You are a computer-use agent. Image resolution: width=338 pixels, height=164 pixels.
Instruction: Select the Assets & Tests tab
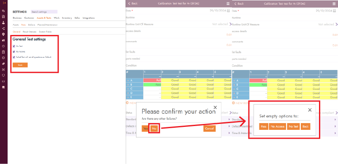coord(44,18)
